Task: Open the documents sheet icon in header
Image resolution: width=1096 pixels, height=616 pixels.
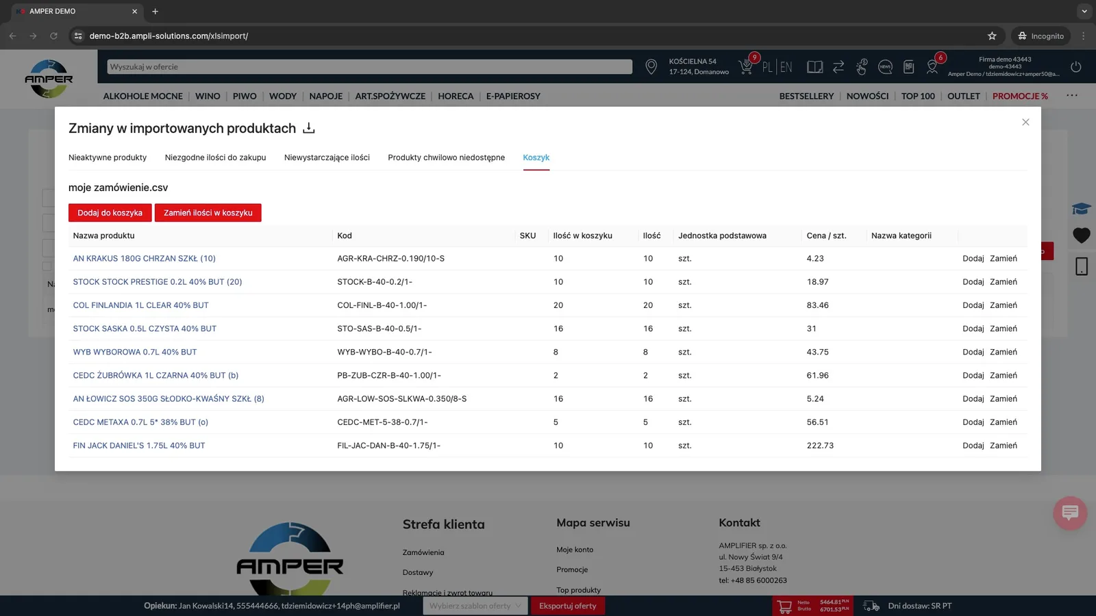Action: tap(909, 67)
